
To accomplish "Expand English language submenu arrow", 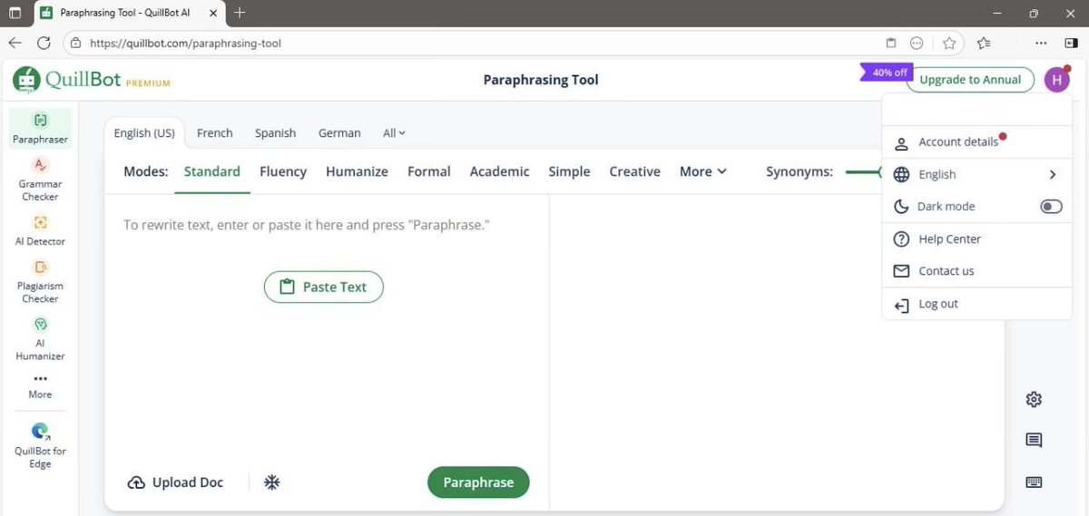I will click(1053, 174).
